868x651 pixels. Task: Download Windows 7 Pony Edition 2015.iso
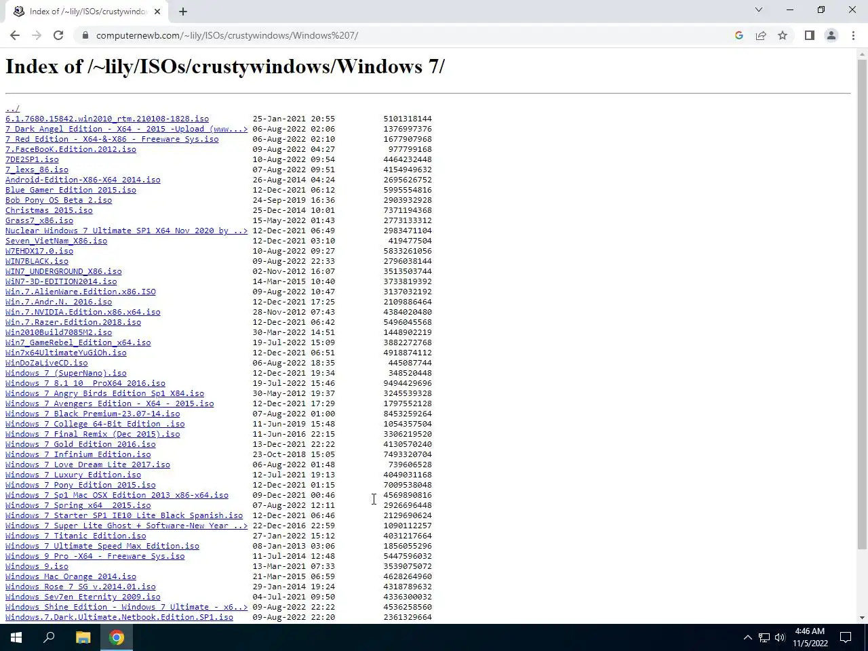coord(81,485)
